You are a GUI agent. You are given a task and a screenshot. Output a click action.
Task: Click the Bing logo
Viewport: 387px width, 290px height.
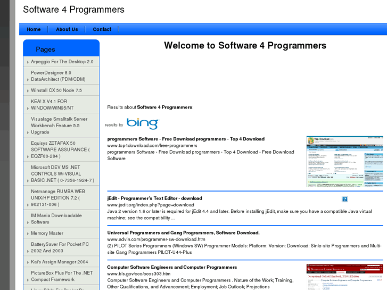point(143,123)
